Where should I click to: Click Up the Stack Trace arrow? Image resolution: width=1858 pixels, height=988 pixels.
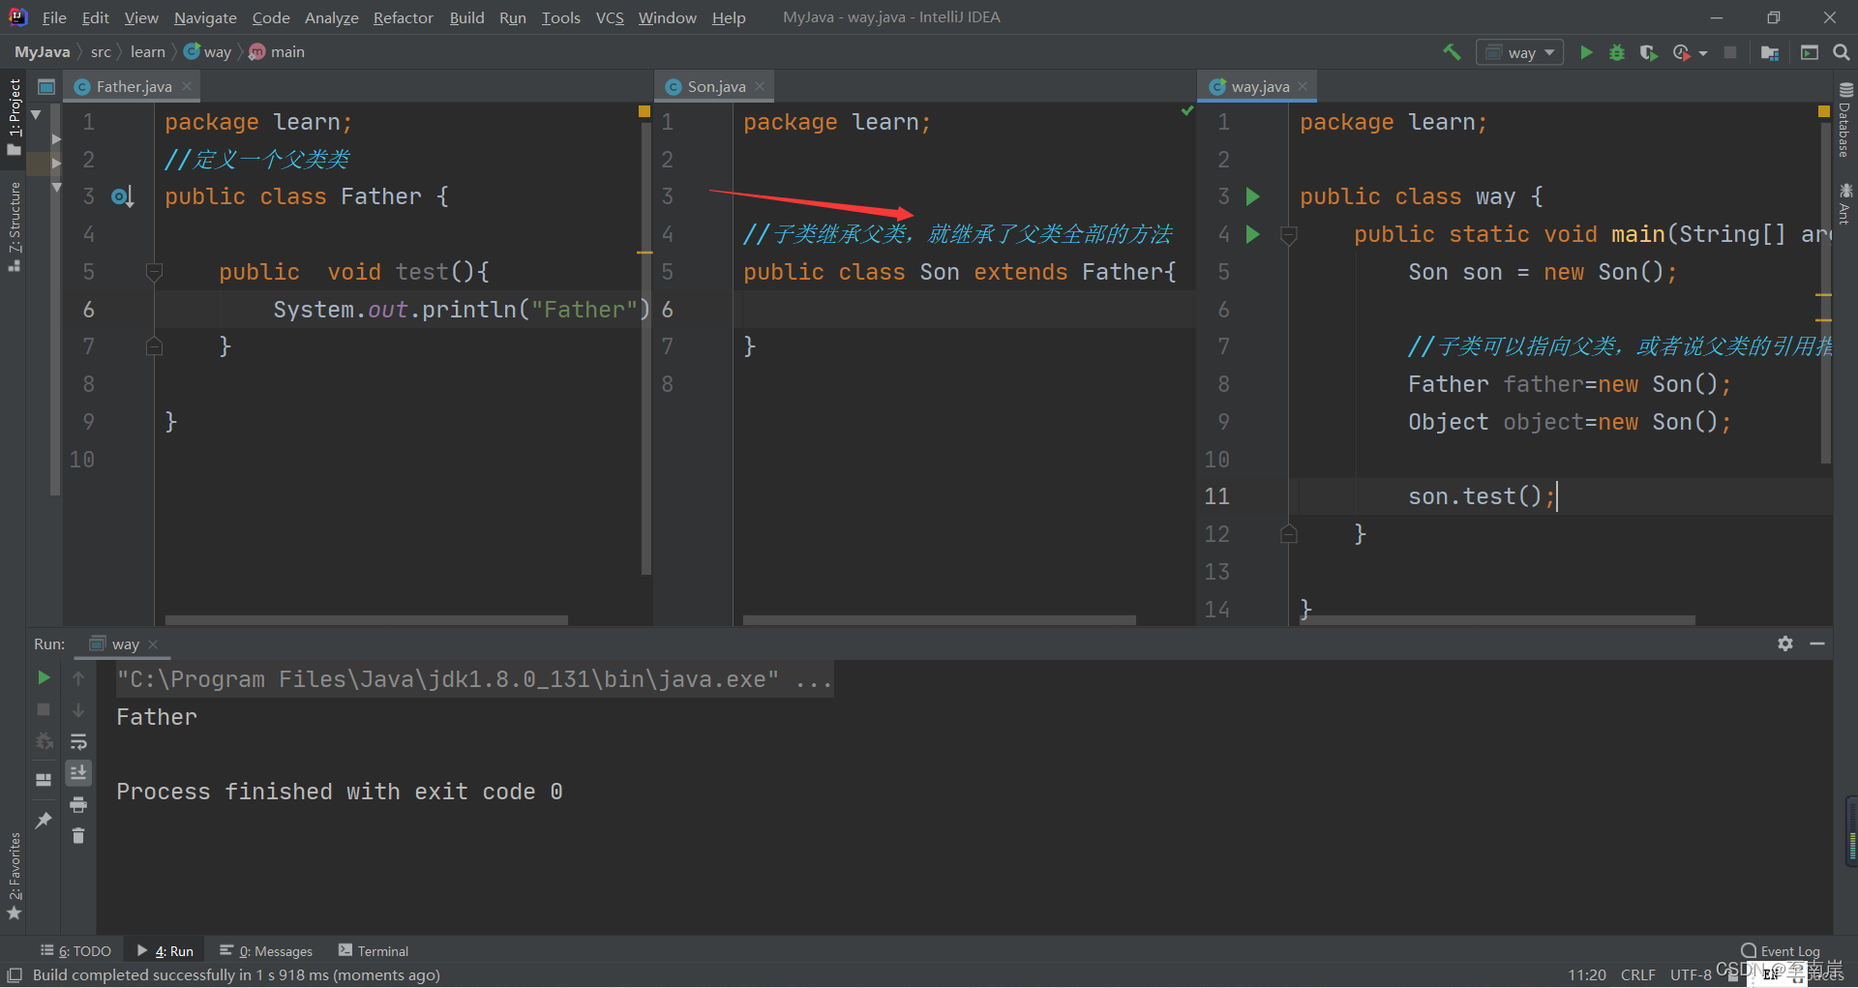pos(78,678)
